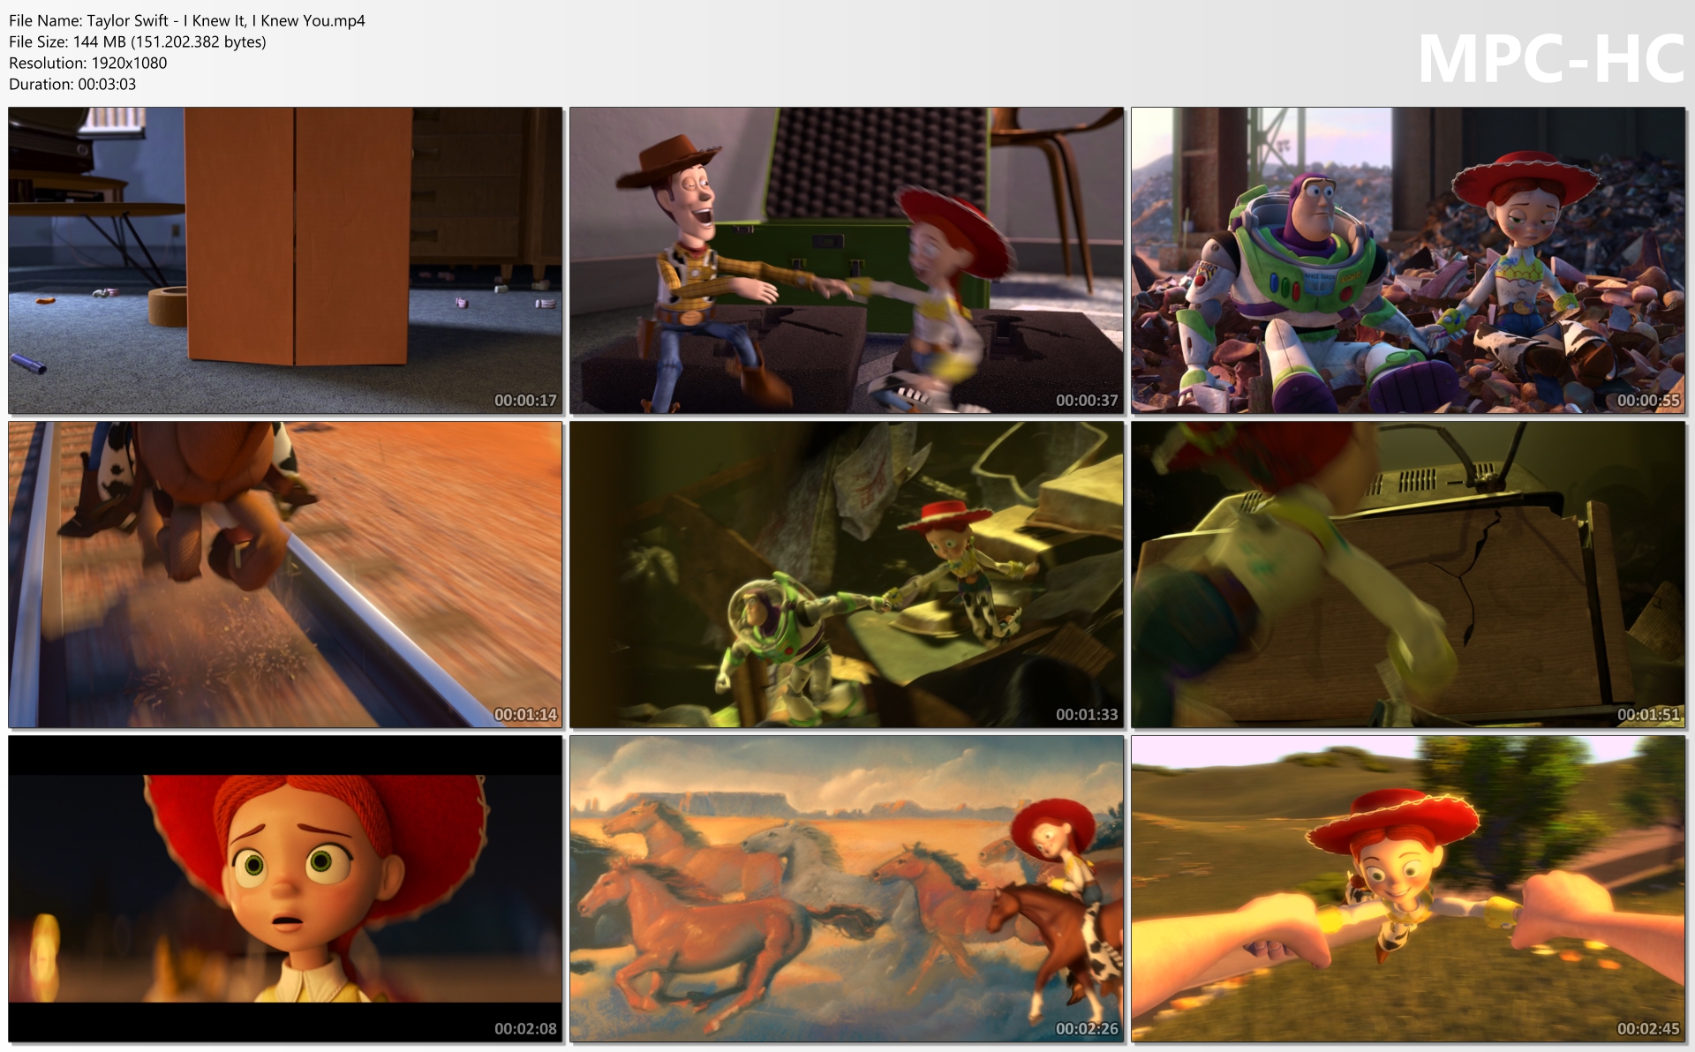Open the thumbnail at 00:02:26
The width and height of the screenshot is (1695, 1052).
tap(847, 889)
